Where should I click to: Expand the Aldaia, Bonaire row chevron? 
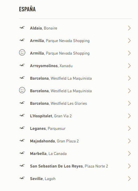pos(129,28)
